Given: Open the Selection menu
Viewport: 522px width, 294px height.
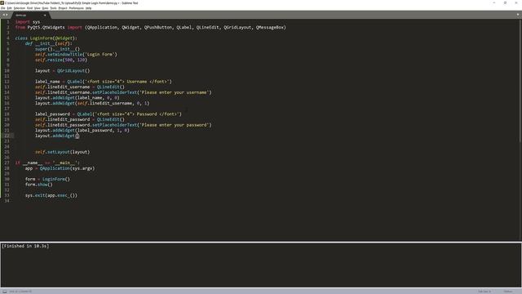Looking at the screenshot, I should pos(20,8).
